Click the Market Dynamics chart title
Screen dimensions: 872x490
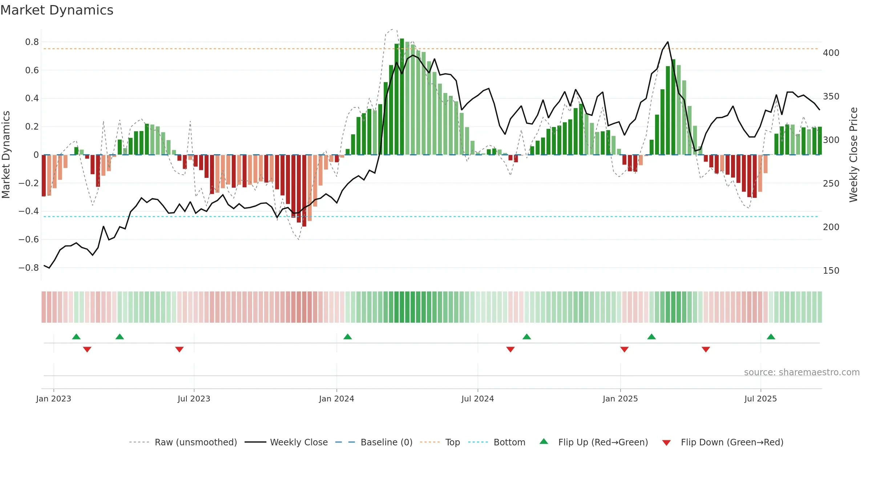pyautogui.click(x=57, y=10)
